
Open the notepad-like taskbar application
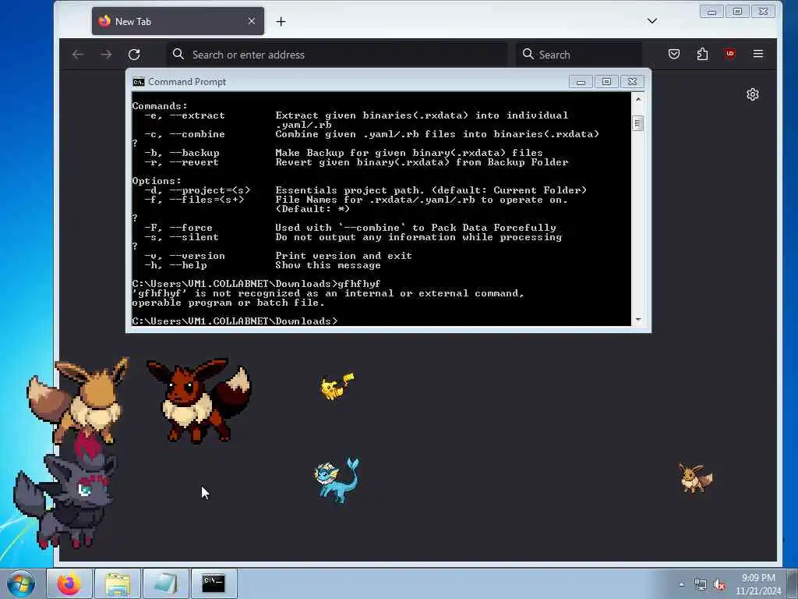tap(165, 583)
